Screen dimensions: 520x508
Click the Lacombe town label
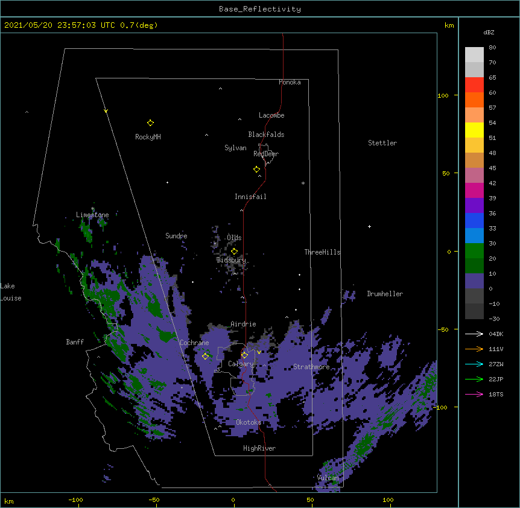(x=271, y=115)
